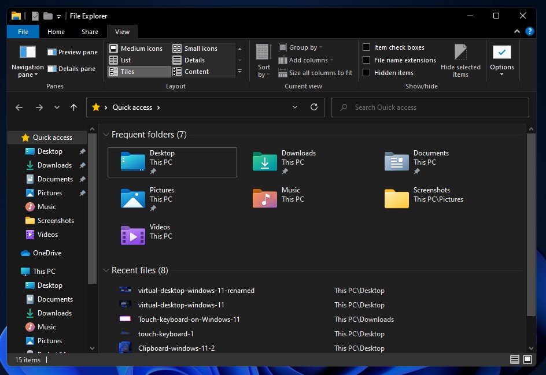Select the Documents tile in Frequent folders
This screenshot has height=375, width=546.
436,162
